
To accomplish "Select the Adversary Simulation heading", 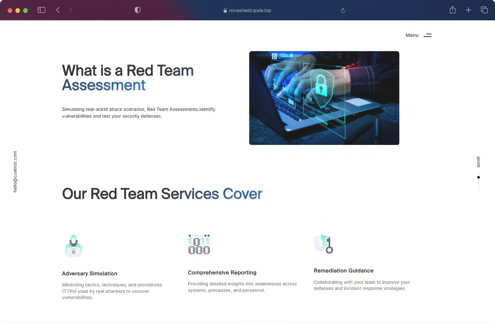I will coord(89,273).
